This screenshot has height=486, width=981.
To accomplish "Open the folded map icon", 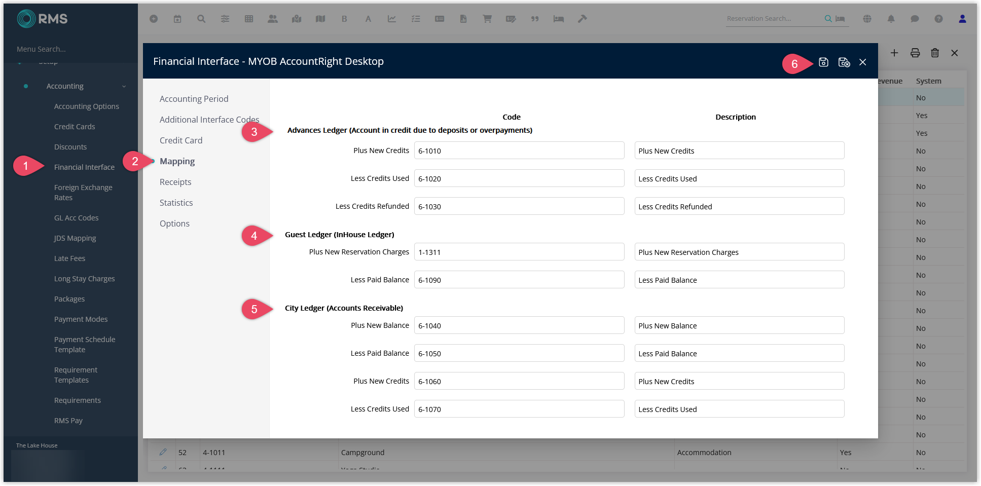I will [x=320, y=19].
